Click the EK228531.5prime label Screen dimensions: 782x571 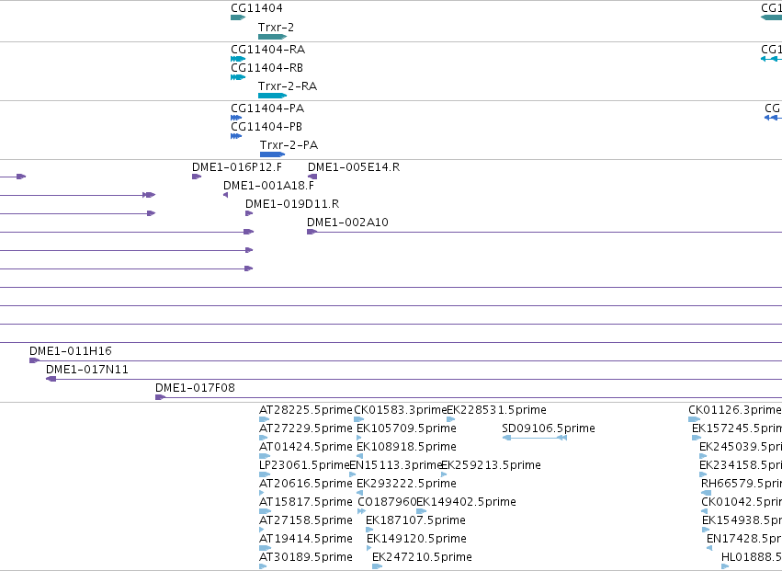pos(497,410)
